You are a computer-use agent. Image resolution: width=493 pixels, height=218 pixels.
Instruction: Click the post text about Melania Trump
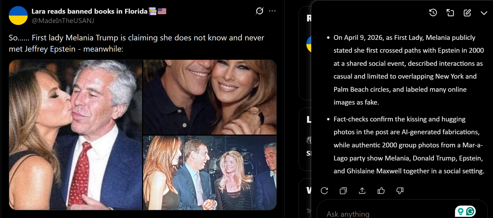coord(136,43)
